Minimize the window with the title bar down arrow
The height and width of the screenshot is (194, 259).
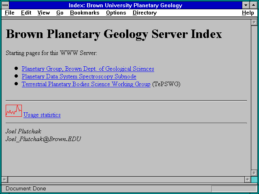tap(246, 5)
